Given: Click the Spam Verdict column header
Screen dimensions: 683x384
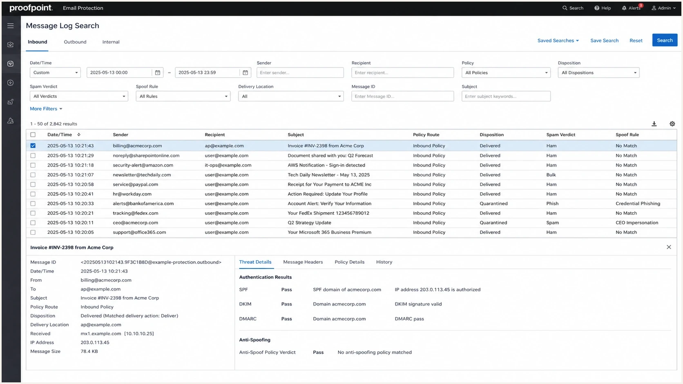Looking at the screenshot, I should 560,135.
